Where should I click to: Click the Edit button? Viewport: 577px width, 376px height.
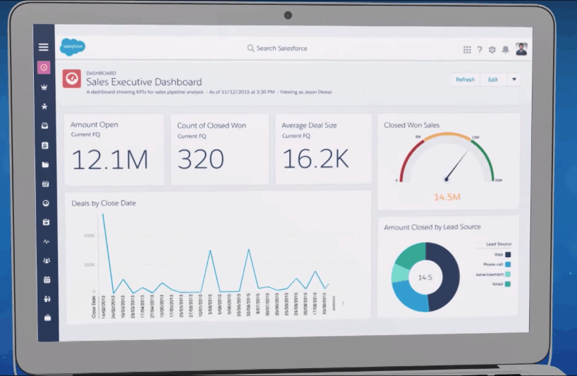coord(493,80)
